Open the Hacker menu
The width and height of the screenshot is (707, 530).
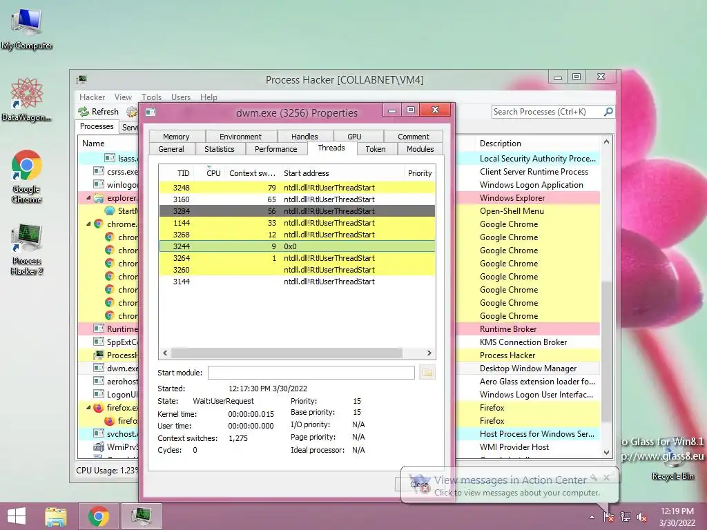pos(92,97)
